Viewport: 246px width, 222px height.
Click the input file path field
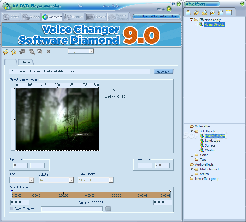tap(79, 71)
